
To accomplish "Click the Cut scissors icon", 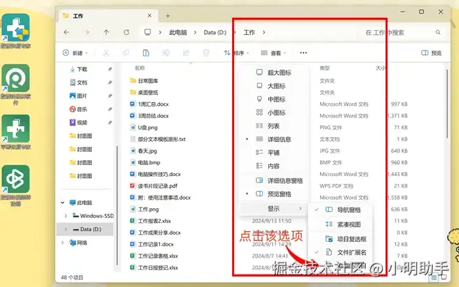I will [106, 53].
